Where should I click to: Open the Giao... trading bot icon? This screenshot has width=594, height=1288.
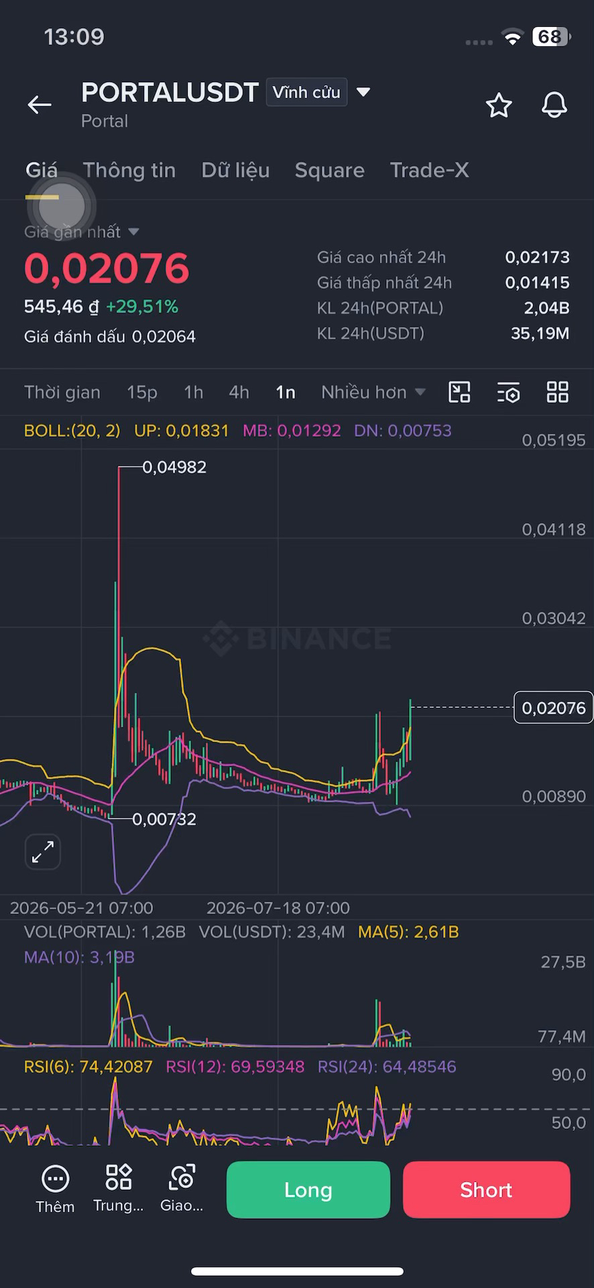[x=182, y=1189]
